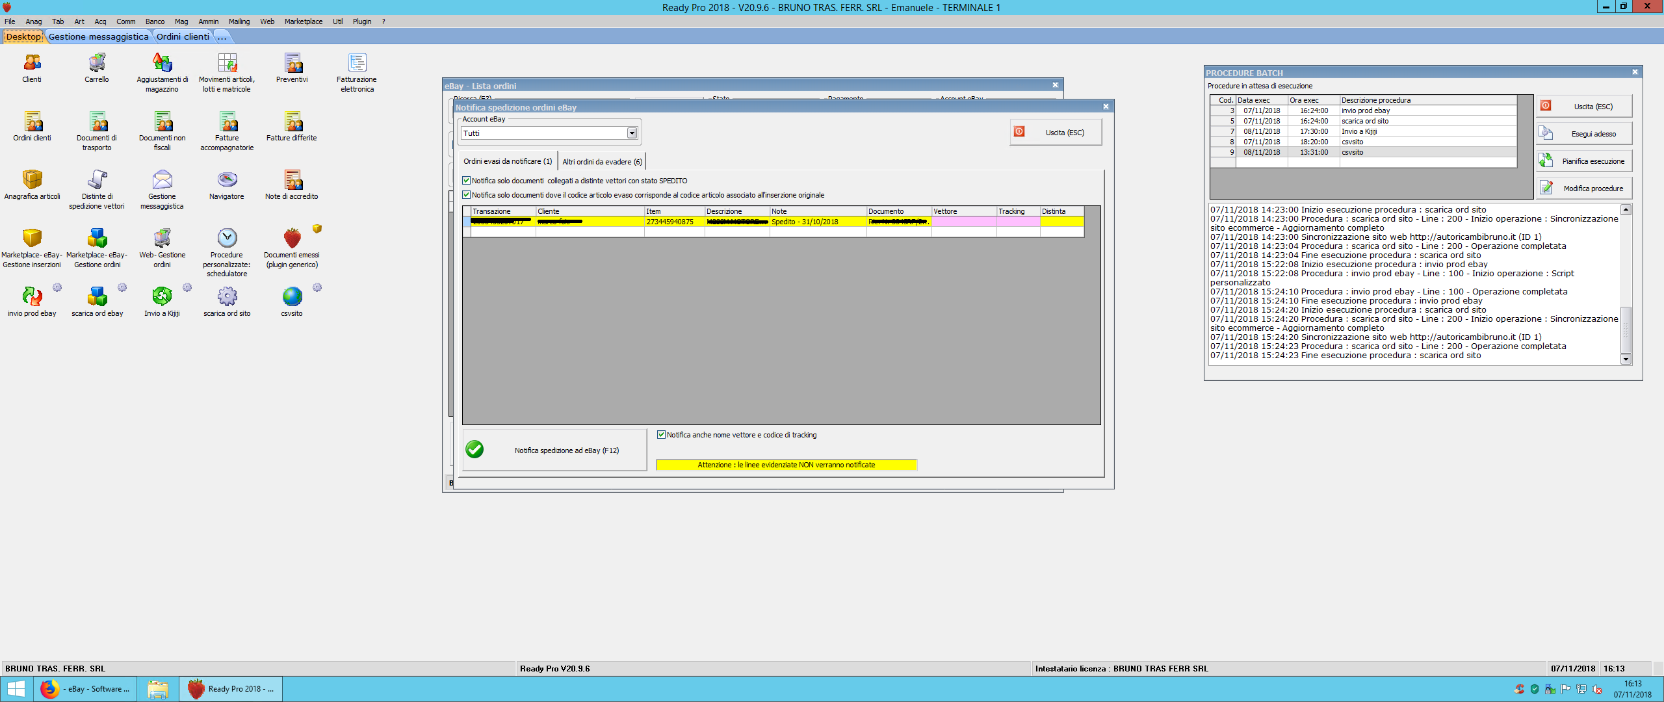Viewport: 1664px width, 702px height.
Task: Launch invio prod ebay icon
Action: [32, 297]
